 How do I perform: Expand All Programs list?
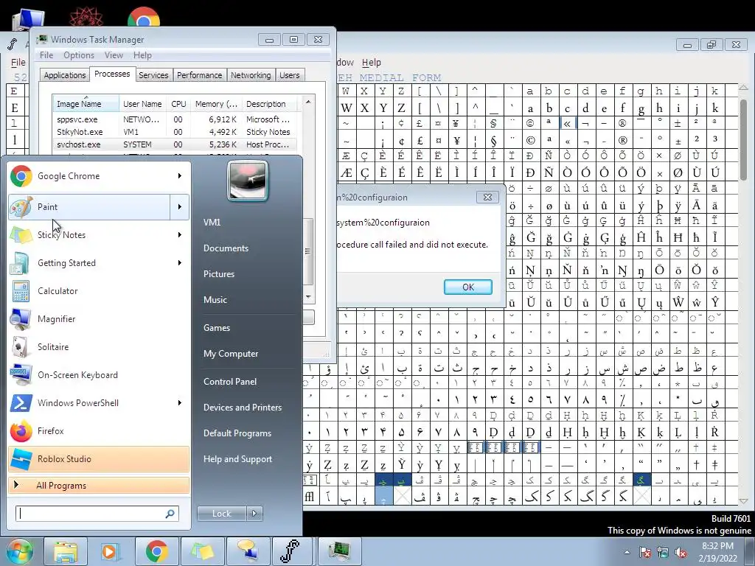pos(99,485)
